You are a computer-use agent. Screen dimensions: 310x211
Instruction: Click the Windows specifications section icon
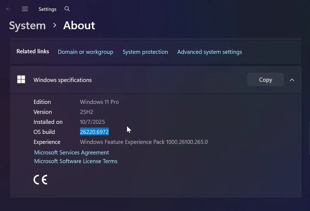21,80
